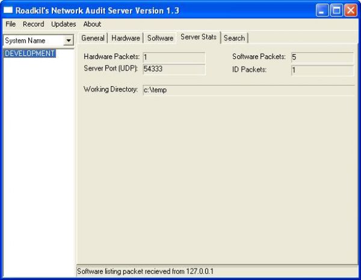This screenshot has width=361, height=280.
Task: Click the Working Directory path field
Action: pos(247,90)
